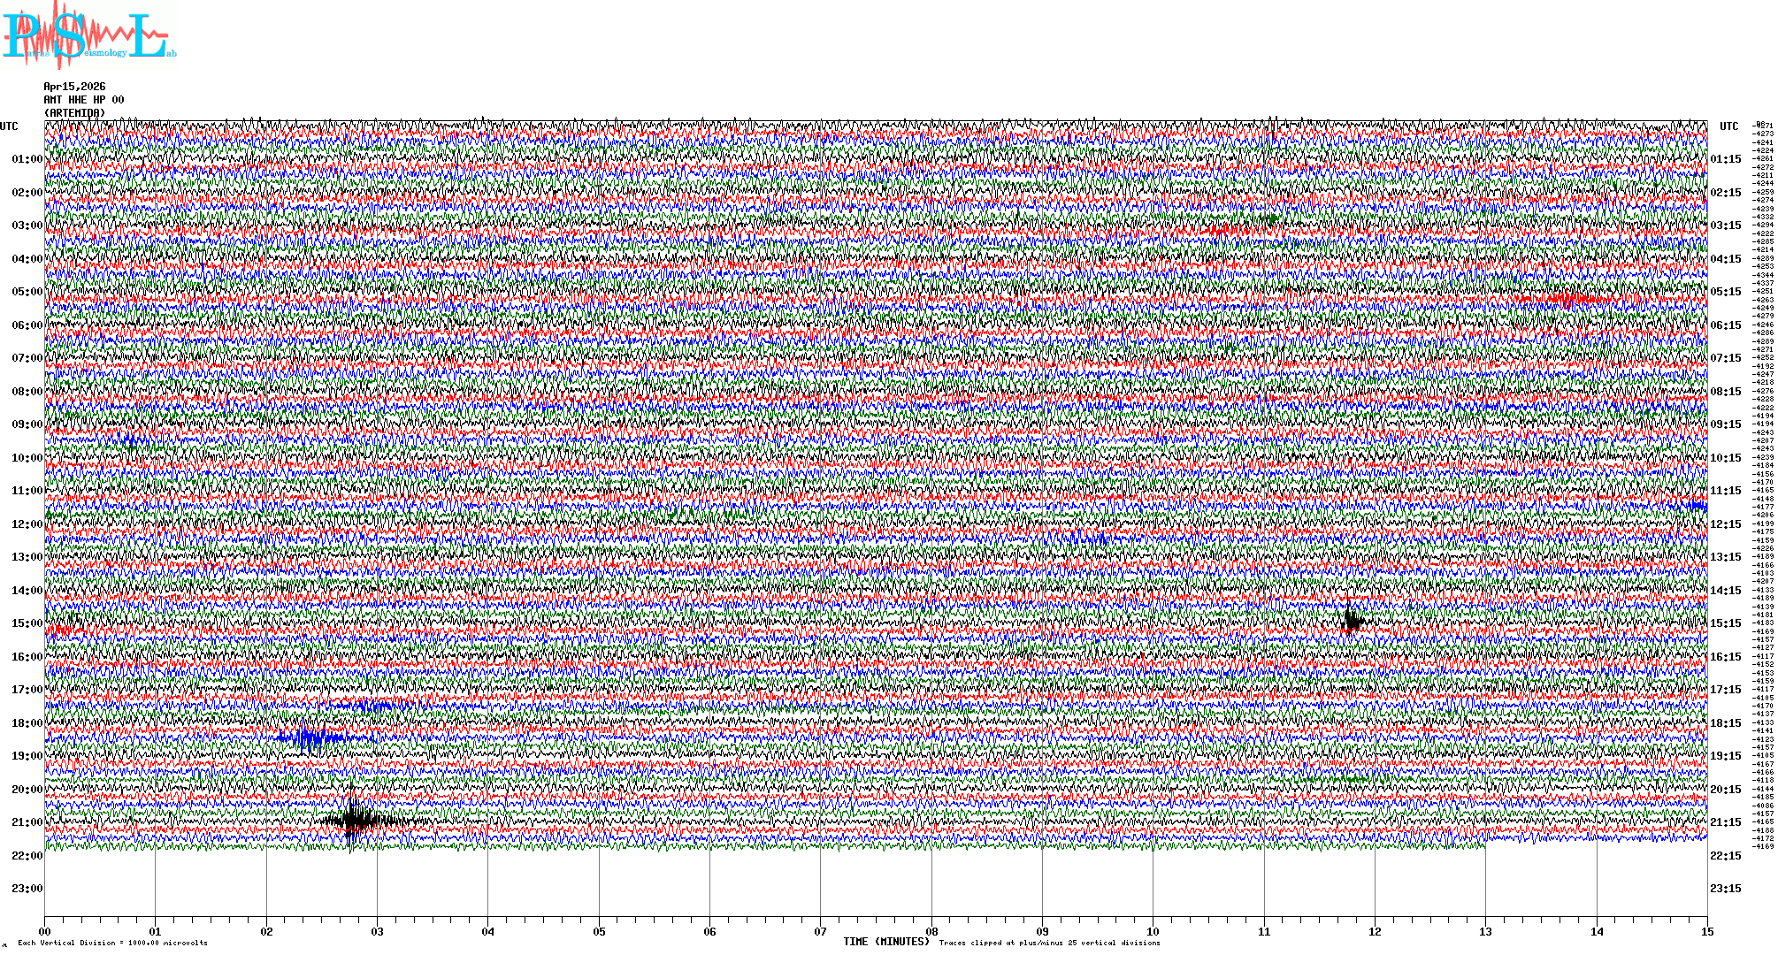Click the AMT HHE HP 00 station label
Screen dimensions: 1778x955
84,100
